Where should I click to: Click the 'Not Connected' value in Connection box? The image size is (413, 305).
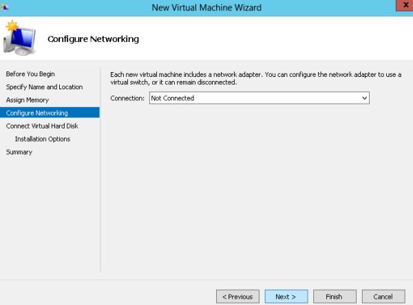tap(172, 98)
